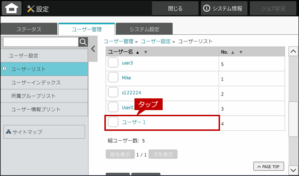Open the Mike user entry
The height and width of the screenshot is (176, 299).
point(126,78)
